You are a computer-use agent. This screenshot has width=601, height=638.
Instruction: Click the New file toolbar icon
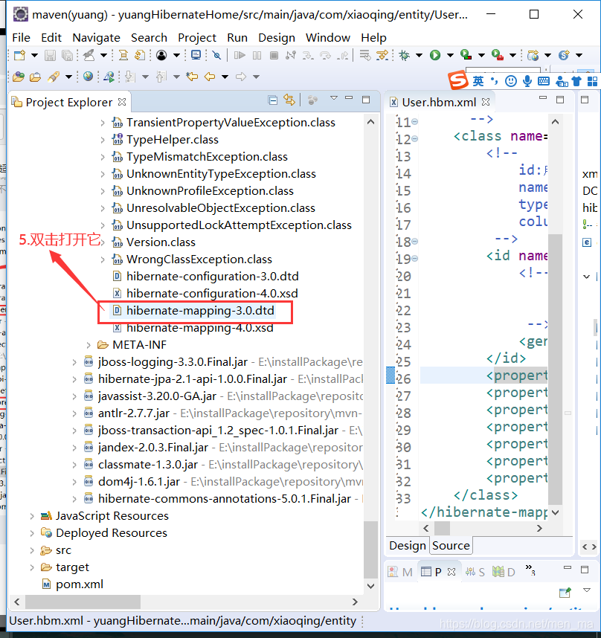(x=19, y=55)
